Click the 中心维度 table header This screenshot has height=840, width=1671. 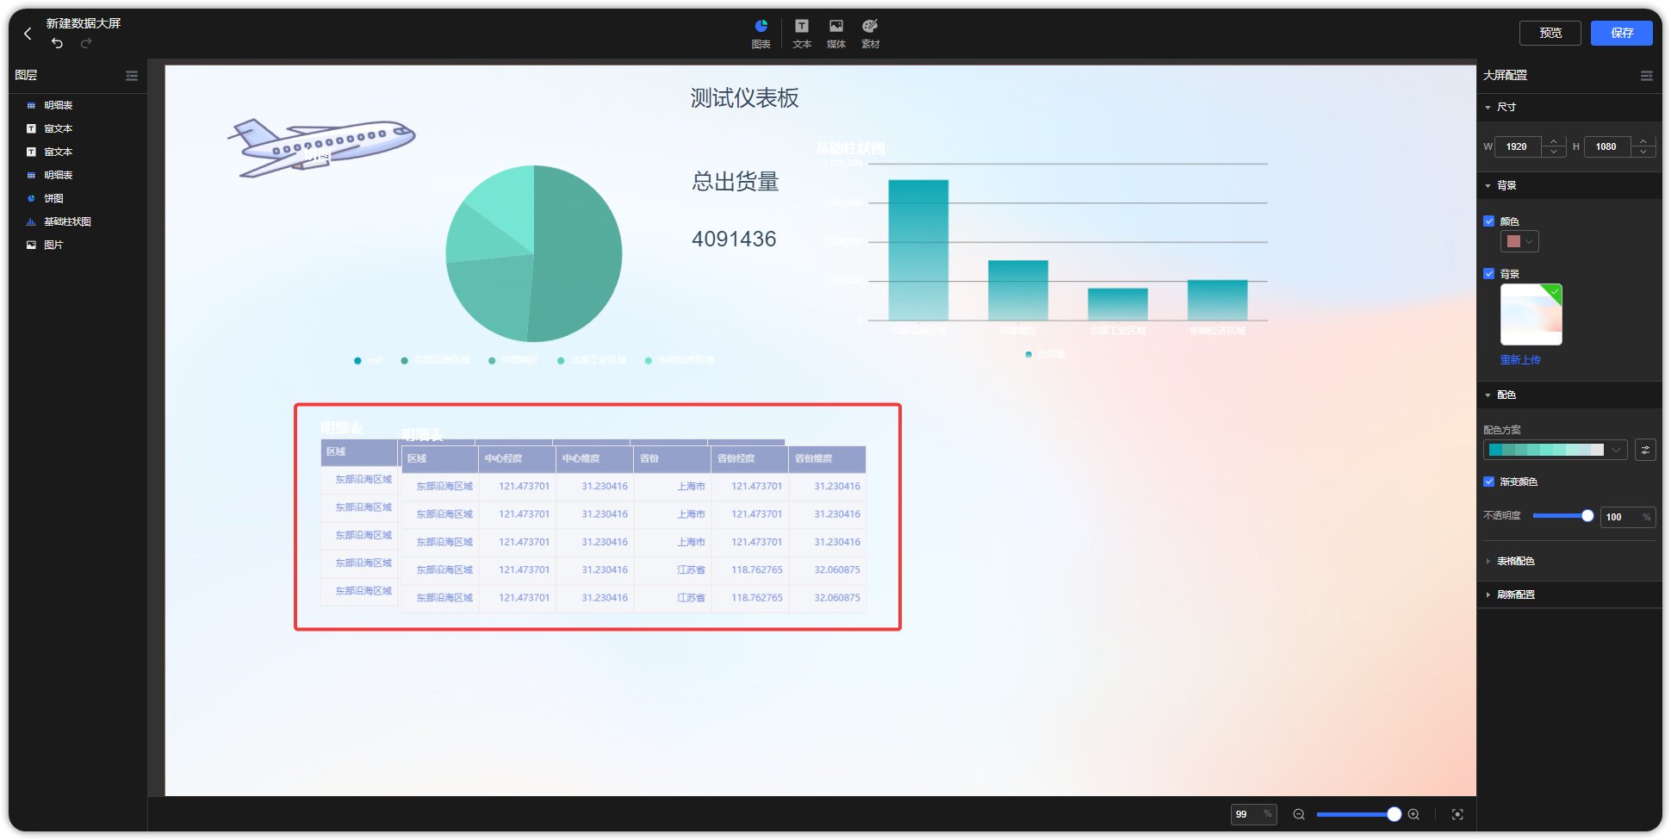594,459
